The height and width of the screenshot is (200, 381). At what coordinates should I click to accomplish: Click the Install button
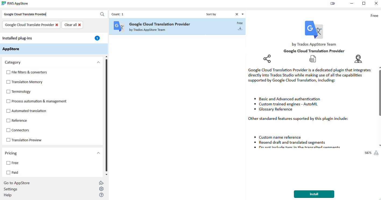click(x=314, y=194)
